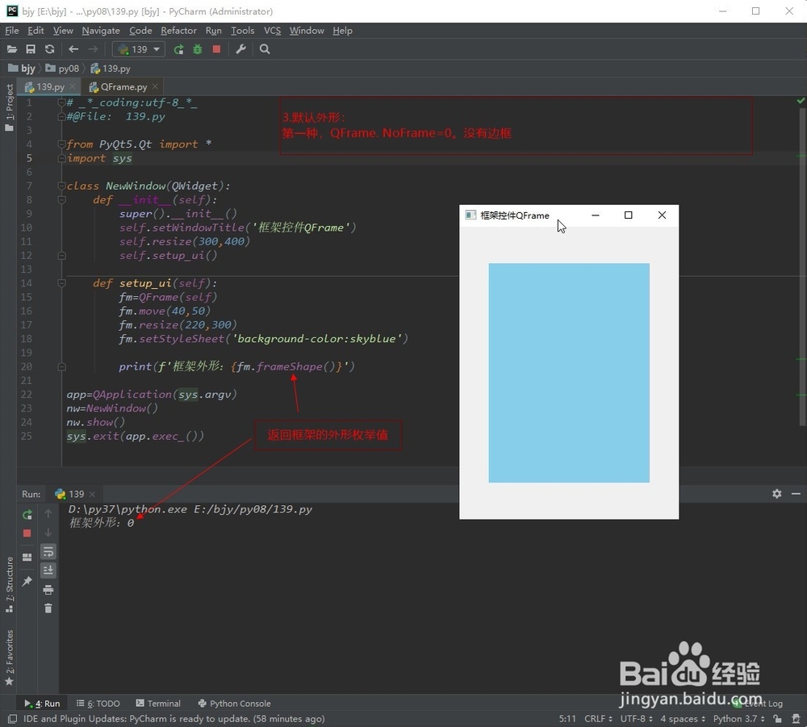Clear console with the trash icon
Viewport: 807px width, 727px height.
48,608
